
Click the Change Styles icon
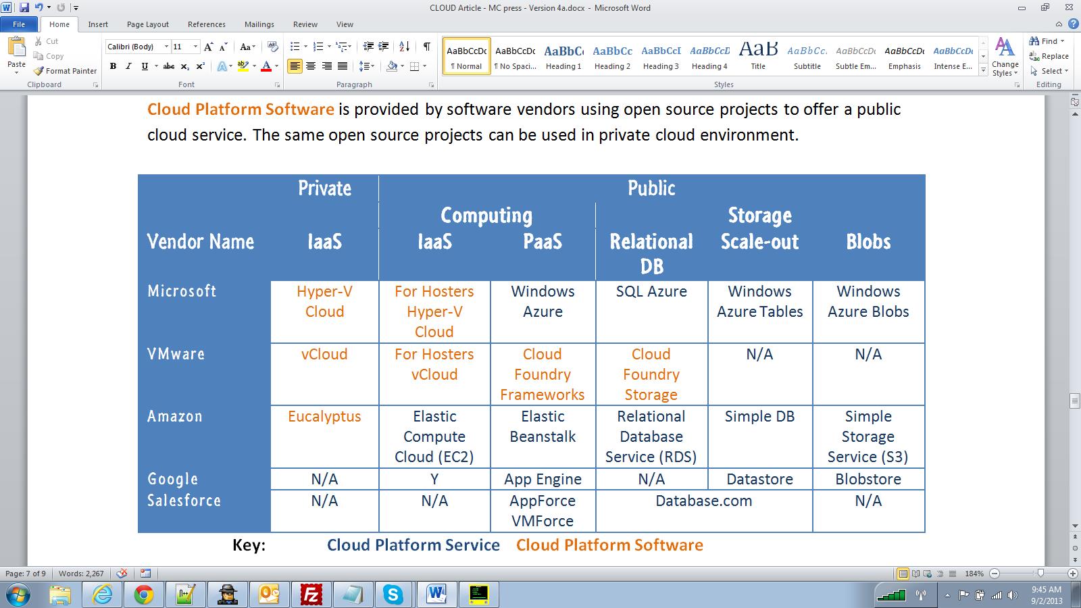pos(1005,47)
